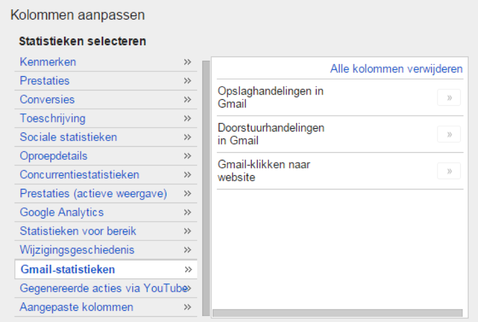Select the Google Analytics category
The width and height of the screenshot is (478, 322).
[106, 213]
